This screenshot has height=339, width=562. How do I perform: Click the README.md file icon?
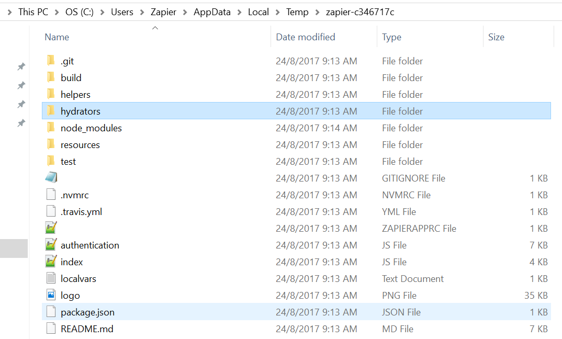tap(51, 328)
